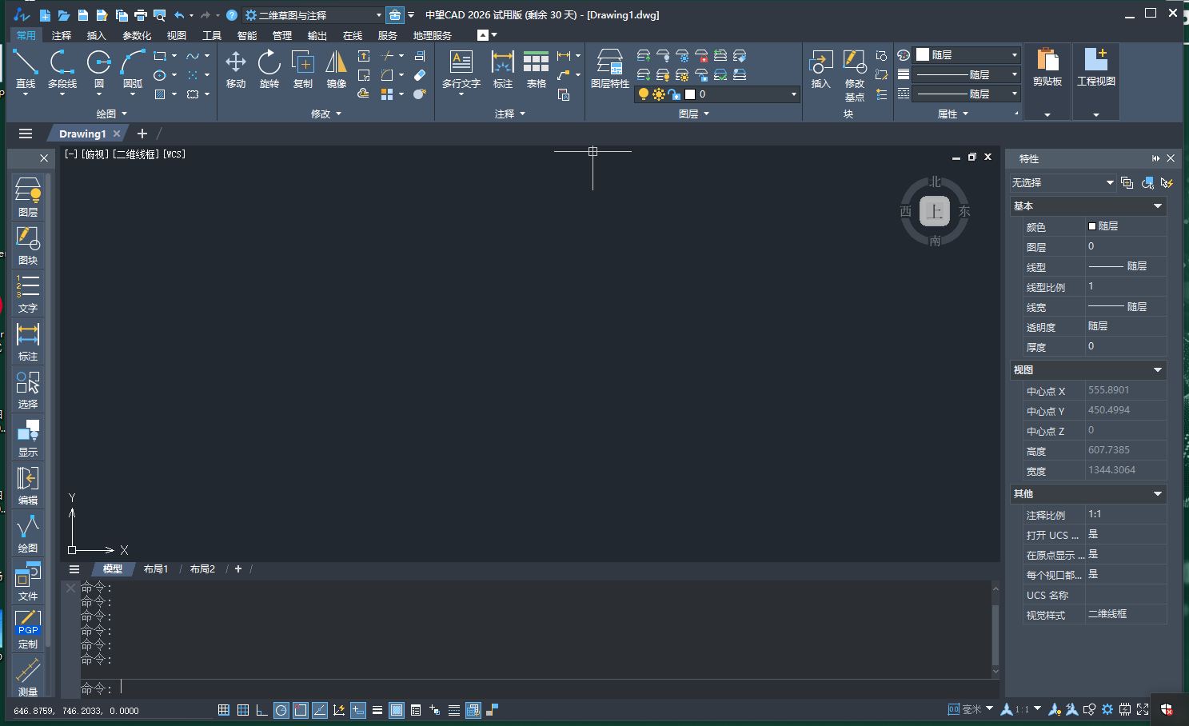1189x726 pixels.
Task: Click the 标注 dimension tool in ribbon
Action: click(503, 70)
